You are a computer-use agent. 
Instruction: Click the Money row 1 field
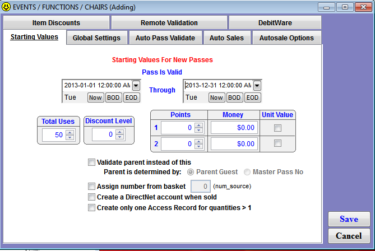tap(234, 128)
